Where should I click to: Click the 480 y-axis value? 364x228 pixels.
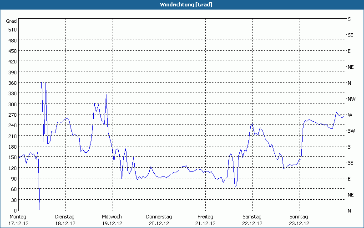13,41
